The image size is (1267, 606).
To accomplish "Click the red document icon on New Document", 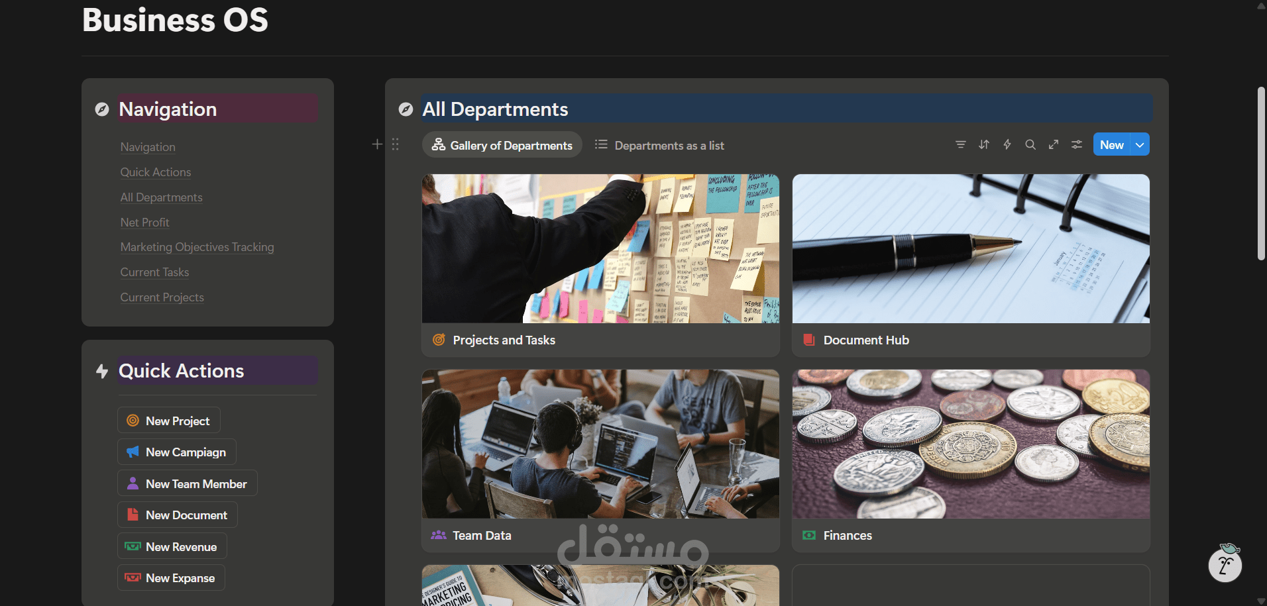I will coord(133,515).
